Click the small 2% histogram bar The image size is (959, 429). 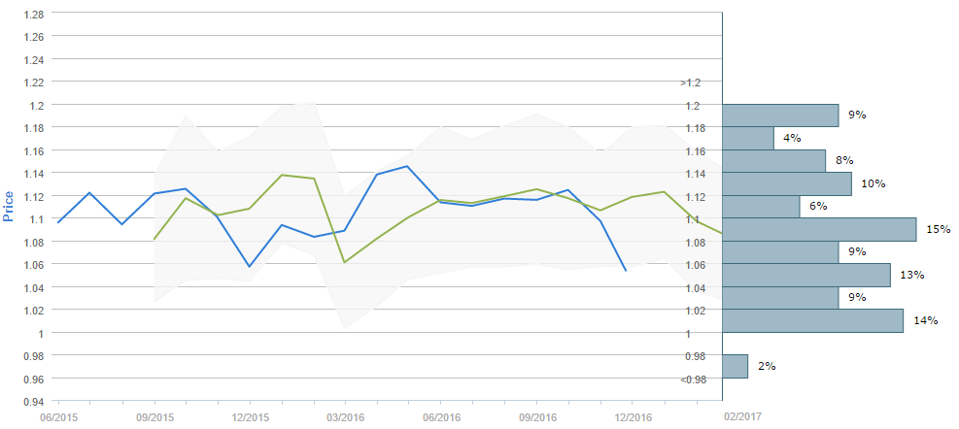(736, 366)
